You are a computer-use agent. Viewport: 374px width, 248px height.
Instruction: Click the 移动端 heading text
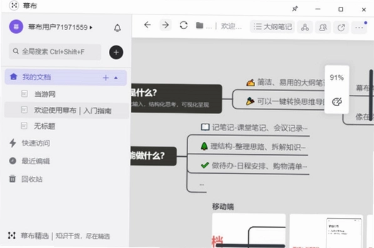click(223, 206)
